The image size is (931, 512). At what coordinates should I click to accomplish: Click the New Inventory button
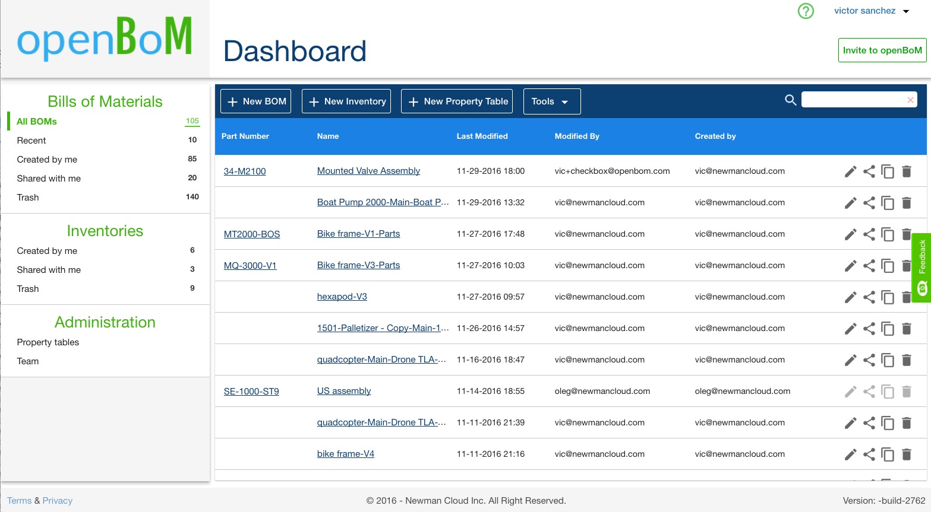pyautogui.click(x=346, y=101)
